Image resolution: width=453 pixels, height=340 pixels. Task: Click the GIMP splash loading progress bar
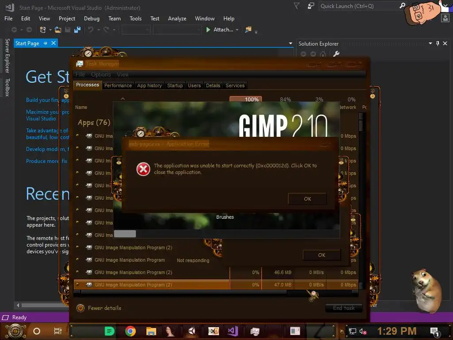(226, 234)
